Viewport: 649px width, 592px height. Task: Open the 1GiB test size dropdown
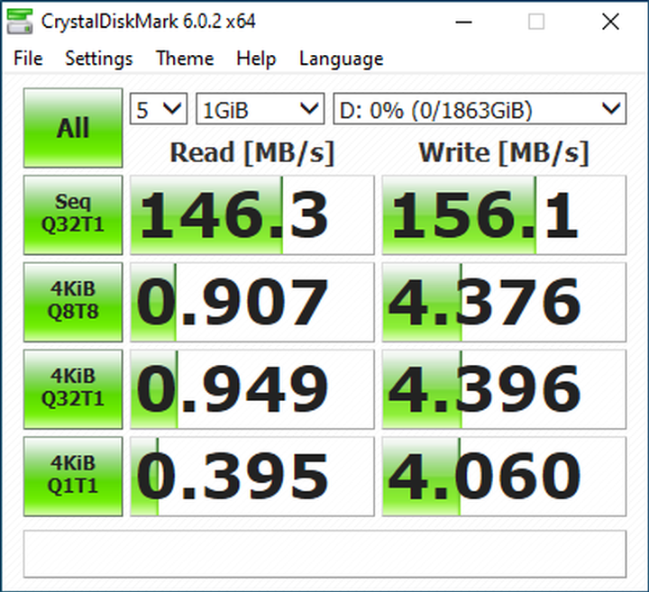(260, 110)
